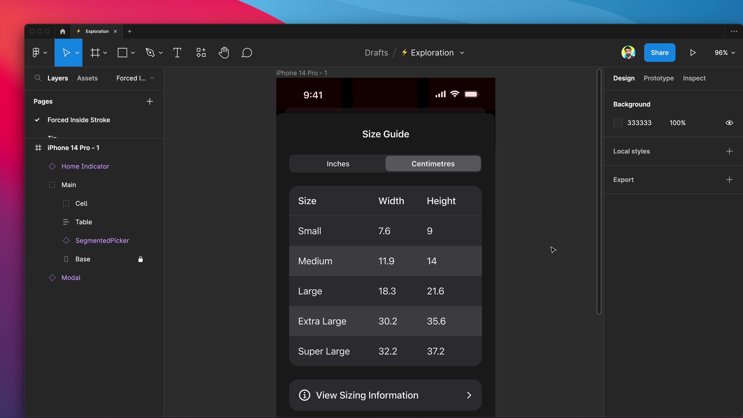Select the Text tool
This screenshot has height=418, width=743.
tap(177, 53)
